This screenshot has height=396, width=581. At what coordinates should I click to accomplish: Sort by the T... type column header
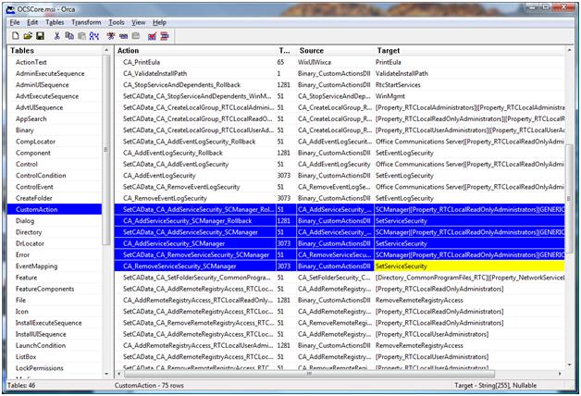tap(286, 50)
